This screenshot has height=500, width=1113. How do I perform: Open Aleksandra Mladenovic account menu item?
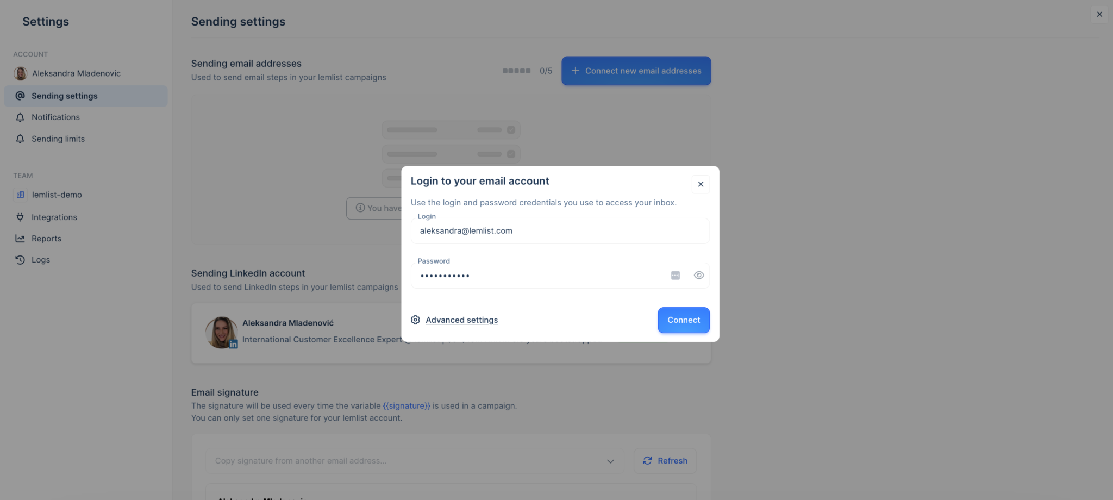click(76, 73)
